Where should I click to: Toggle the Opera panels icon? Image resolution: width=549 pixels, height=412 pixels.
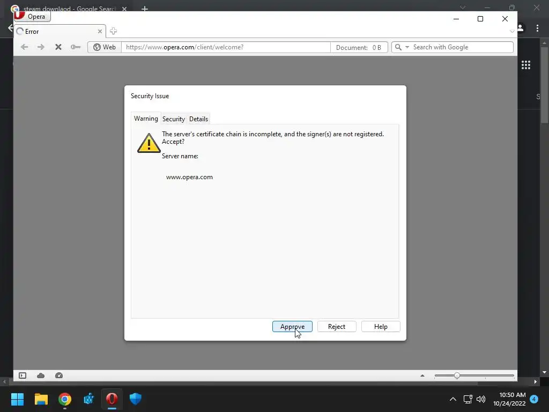(23, 376)
